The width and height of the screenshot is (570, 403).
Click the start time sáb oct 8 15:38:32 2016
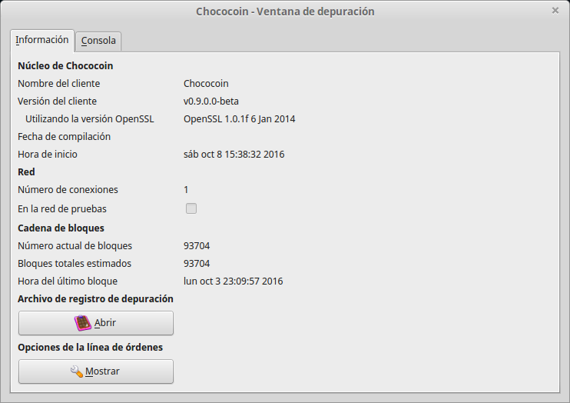point(234,155)
